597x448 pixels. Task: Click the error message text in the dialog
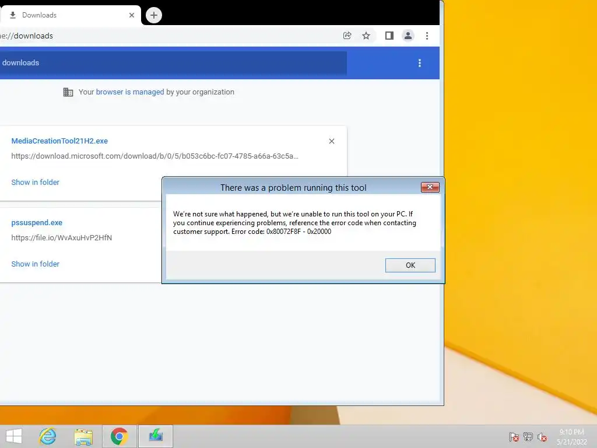pyautogui.click(x=294, y=223)
